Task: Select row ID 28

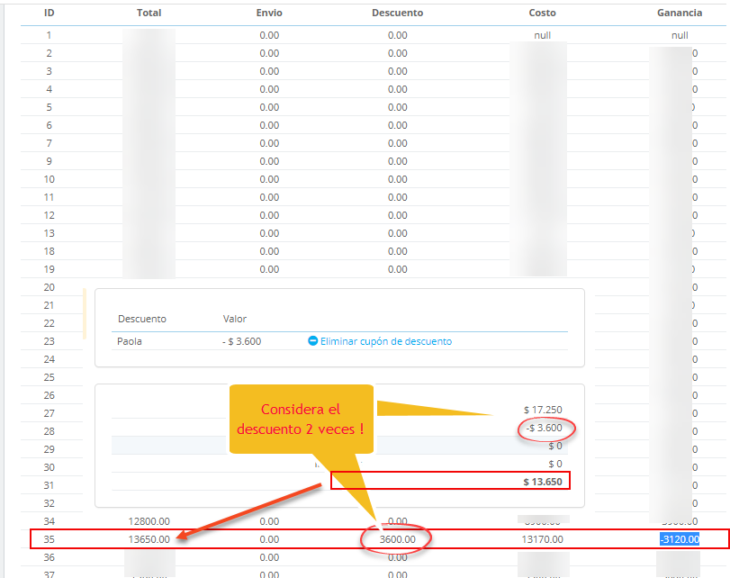Action: 49,431
